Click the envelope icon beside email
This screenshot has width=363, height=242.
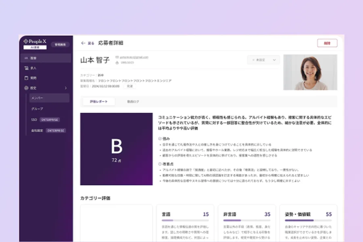[117, 57]
